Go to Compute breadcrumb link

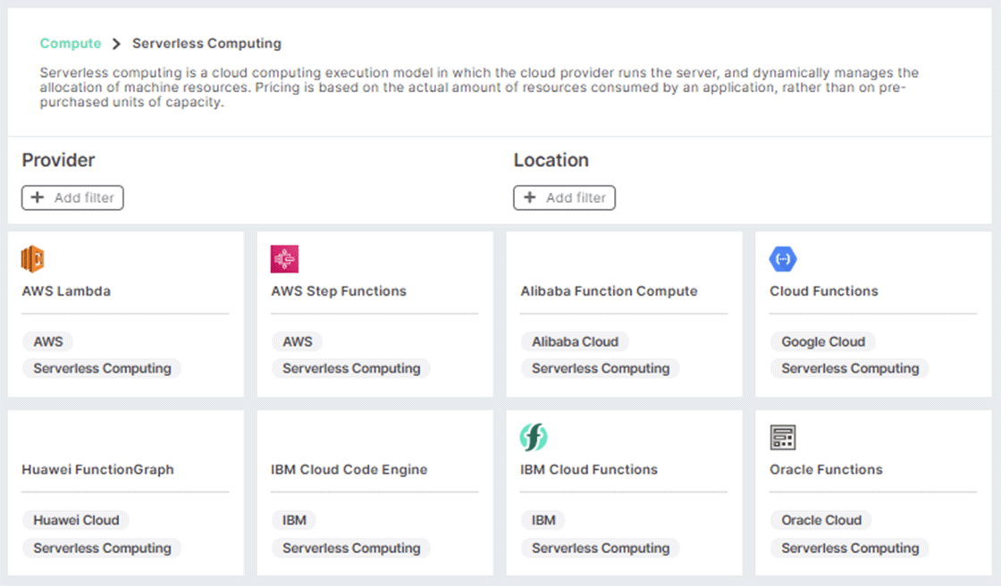pos(71,44)
